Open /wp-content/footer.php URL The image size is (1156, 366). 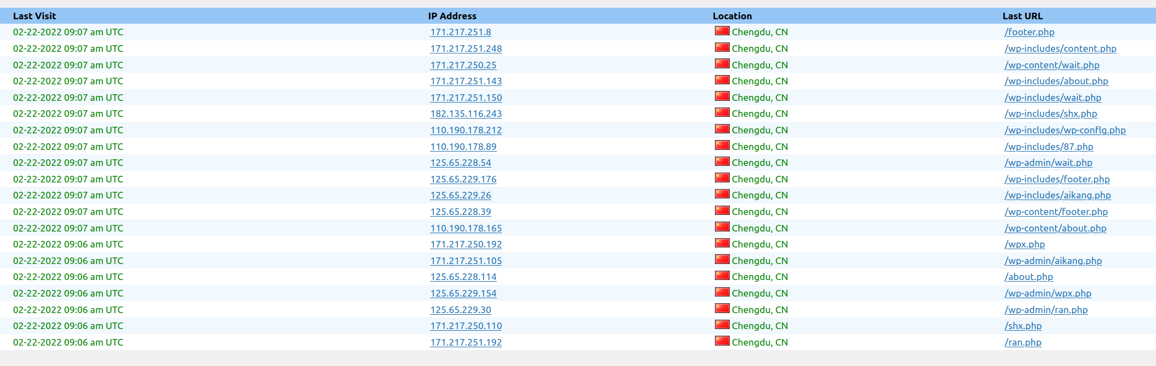pos(1056,212)
